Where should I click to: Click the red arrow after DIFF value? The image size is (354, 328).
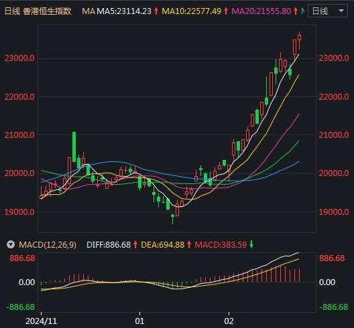135,244
